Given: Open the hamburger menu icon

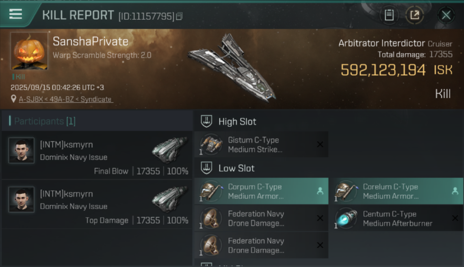Looking at the screenshot, I should point(16,14).
